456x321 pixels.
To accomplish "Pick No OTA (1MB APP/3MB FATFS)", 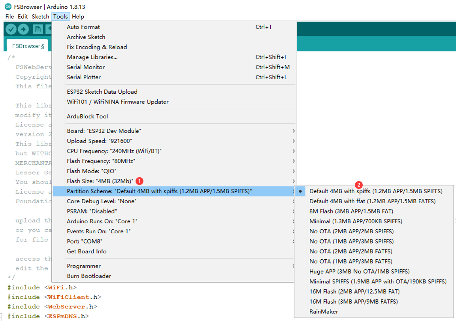I will pos(374,261).
